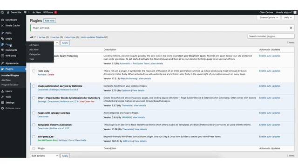Choose Tags in Pages flyout
This screenshot has height=168, width=298.
coord(32,59)
